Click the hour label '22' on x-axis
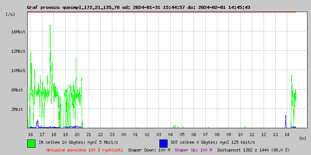Viewport: 311px width, 155px height. pyautogui.click(x=100, y=134)
